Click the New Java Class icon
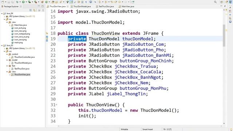This screenshot has height=131, width=233. pos(46,2)
